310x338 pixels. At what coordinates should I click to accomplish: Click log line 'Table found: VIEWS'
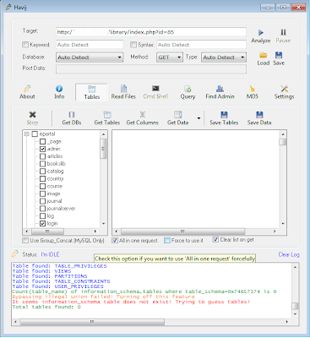pyautogui.click(x=41, y=271)
